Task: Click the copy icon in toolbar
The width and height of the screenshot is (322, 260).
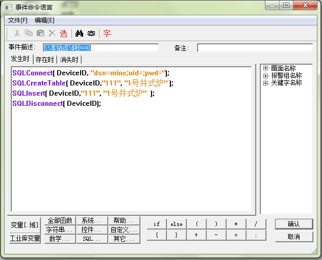Action: 29,33
